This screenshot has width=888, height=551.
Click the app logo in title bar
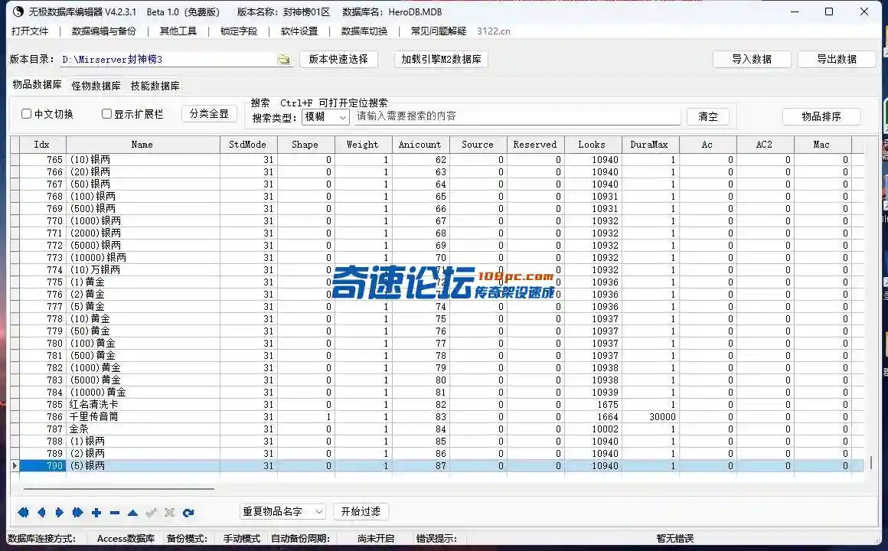18,11
